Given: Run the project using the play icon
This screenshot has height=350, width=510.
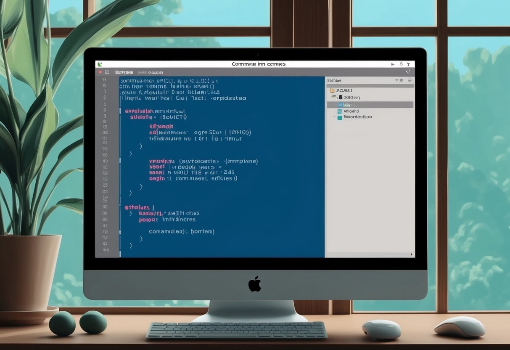Looking at the screenshot, I should (x=393, y=64).
